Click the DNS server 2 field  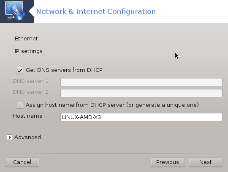[x=141, y=93]
